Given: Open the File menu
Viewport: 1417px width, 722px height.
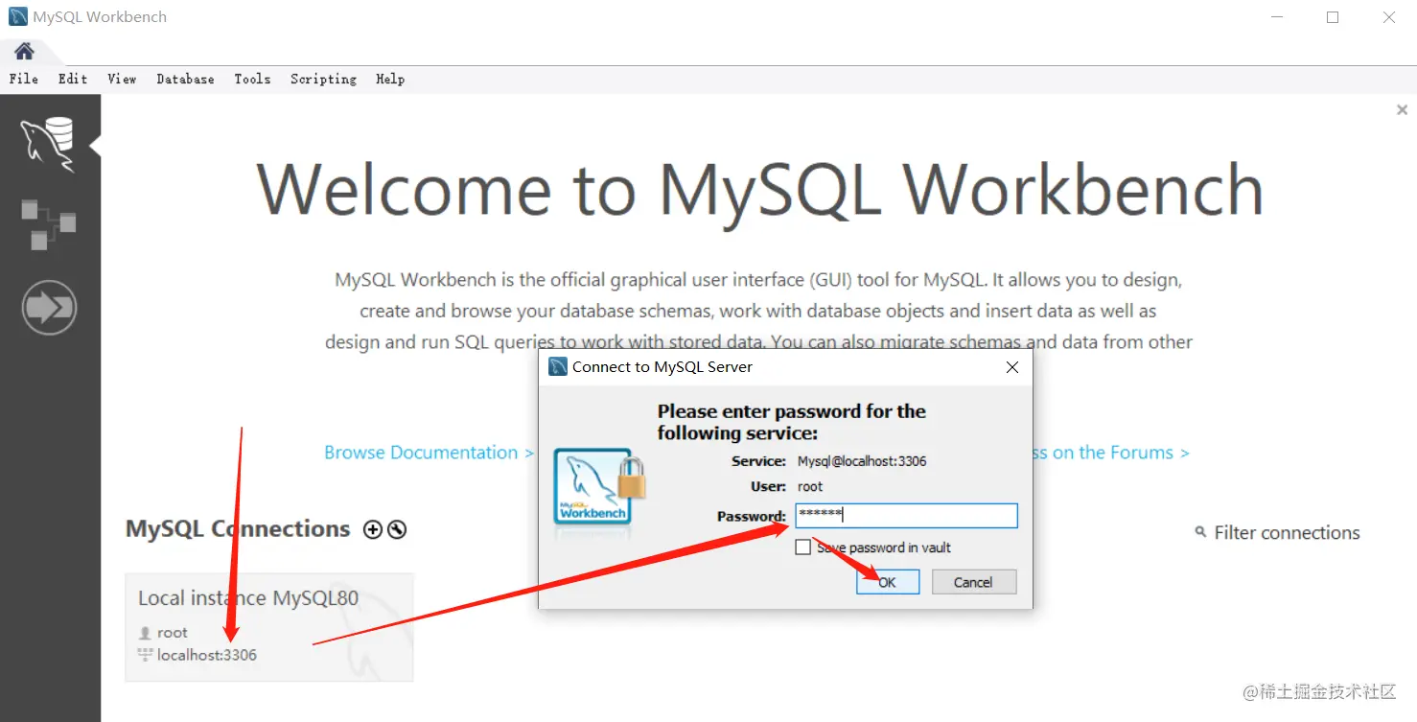Looking at the screenshot, I should (x=24, y=79).
